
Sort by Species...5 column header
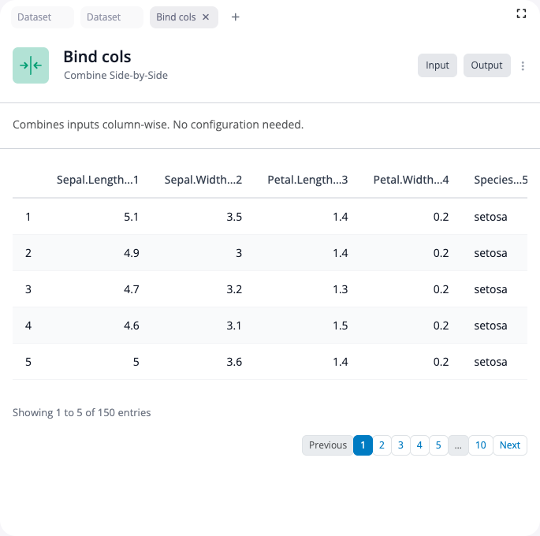tap(500, 180)
